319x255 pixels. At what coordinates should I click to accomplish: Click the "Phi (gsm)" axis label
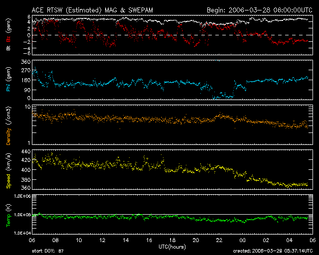pos(8,79)
